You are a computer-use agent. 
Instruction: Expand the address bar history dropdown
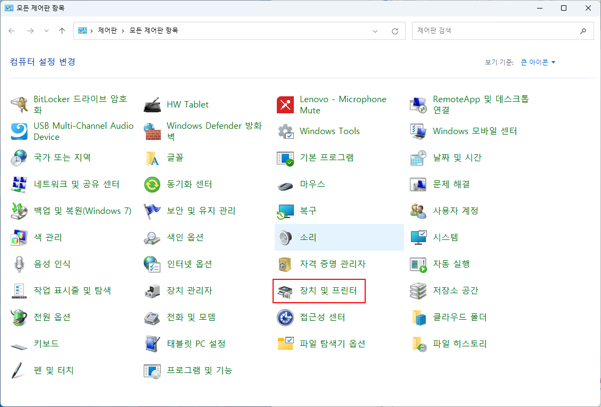[375, 31]
